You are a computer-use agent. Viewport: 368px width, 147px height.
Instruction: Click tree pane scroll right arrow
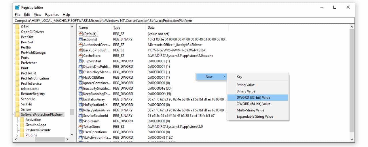click(67, 139)
